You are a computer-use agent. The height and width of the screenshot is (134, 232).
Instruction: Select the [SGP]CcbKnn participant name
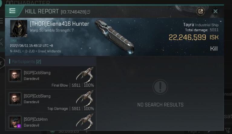(36, 119)
